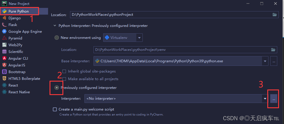Enable Inherit global site-packages
This screenshot has height=124, width=284.
(x=64, y=71)
